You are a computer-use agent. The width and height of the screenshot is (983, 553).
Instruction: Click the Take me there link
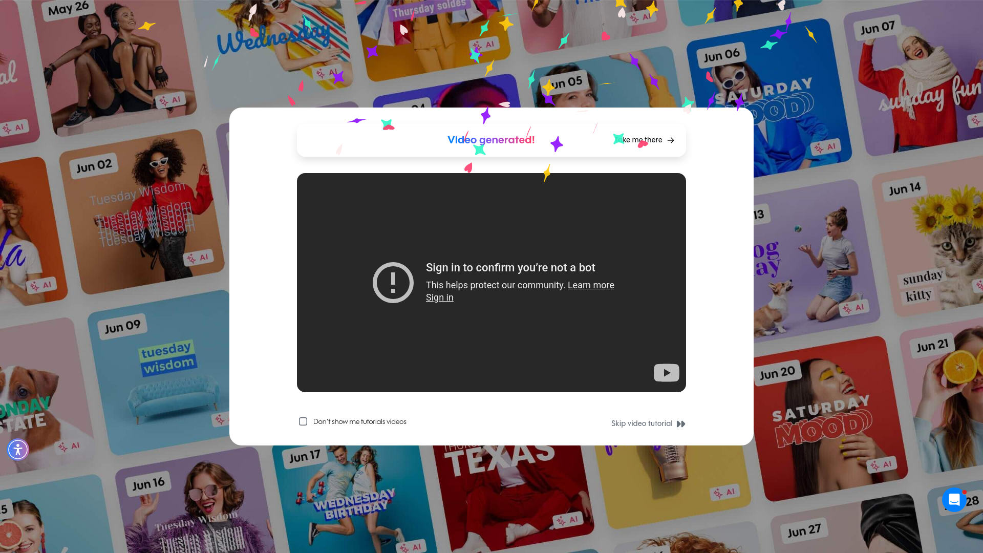click(645, 140)
